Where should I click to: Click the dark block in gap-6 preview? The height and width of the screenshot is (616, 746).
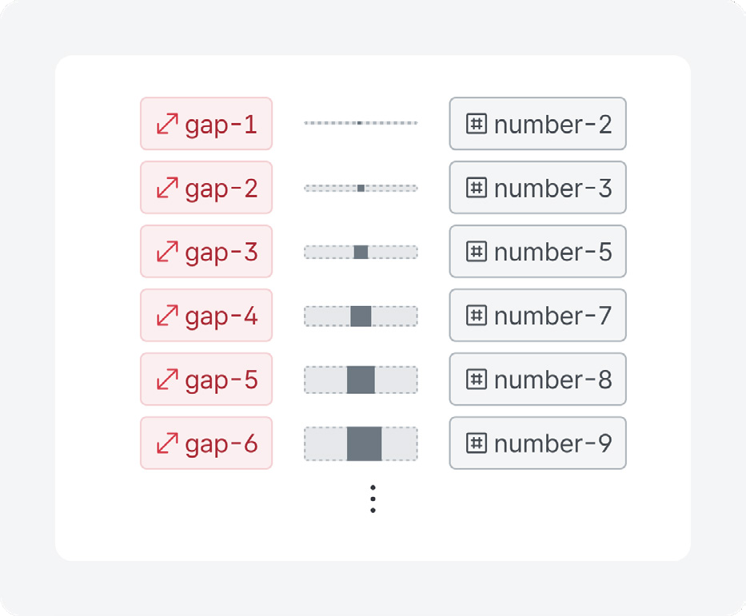[x=364, y=444]
